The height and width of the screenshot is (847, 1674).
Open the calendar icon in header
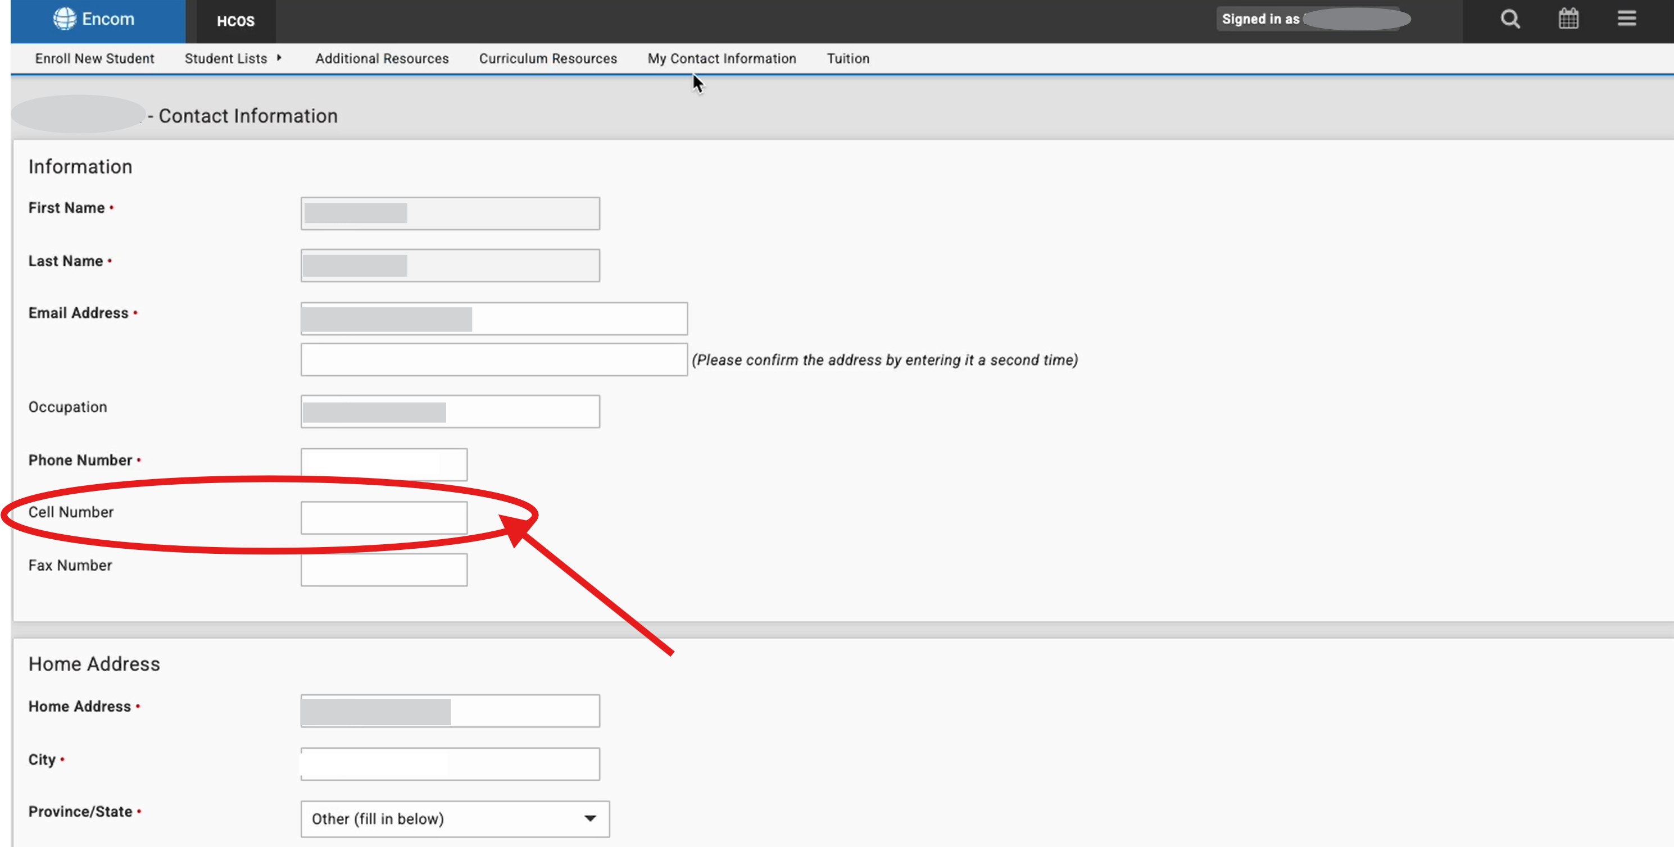1568,19
